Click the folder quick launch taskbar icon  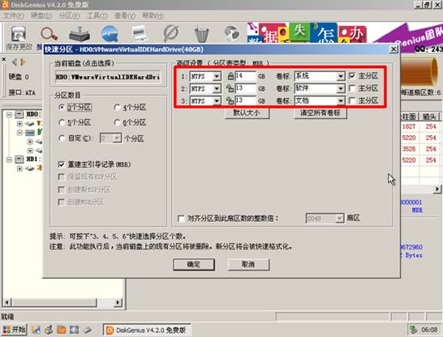(x=62, y=330)
